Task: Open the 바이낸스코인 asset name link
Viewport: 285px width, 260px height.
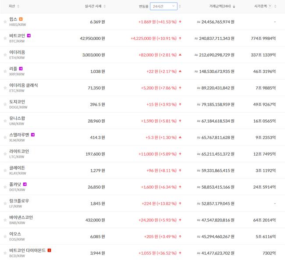Action: coord(21,217)
